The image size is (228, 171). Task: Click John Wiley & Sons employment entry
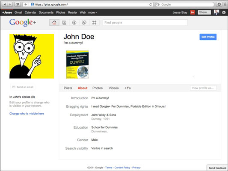[x=104, y=115]
